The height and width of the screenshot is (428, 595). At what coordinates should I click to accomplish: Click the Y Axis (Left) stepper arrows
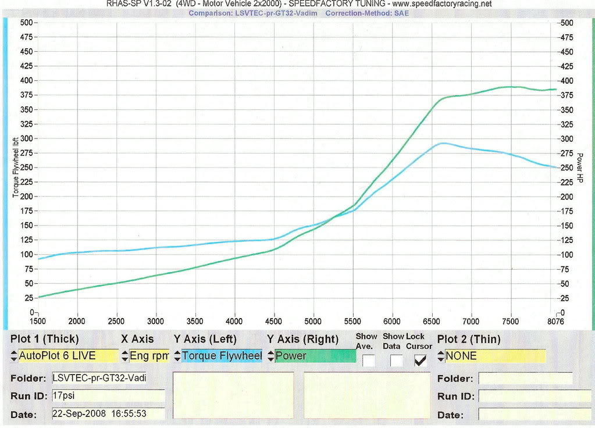click(177, 356)
